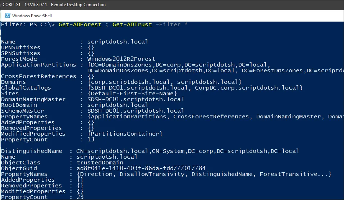Click the 'Windows PowerShell' window title text
The width and height of the screenshot is (344, 200).
point(32,16)
